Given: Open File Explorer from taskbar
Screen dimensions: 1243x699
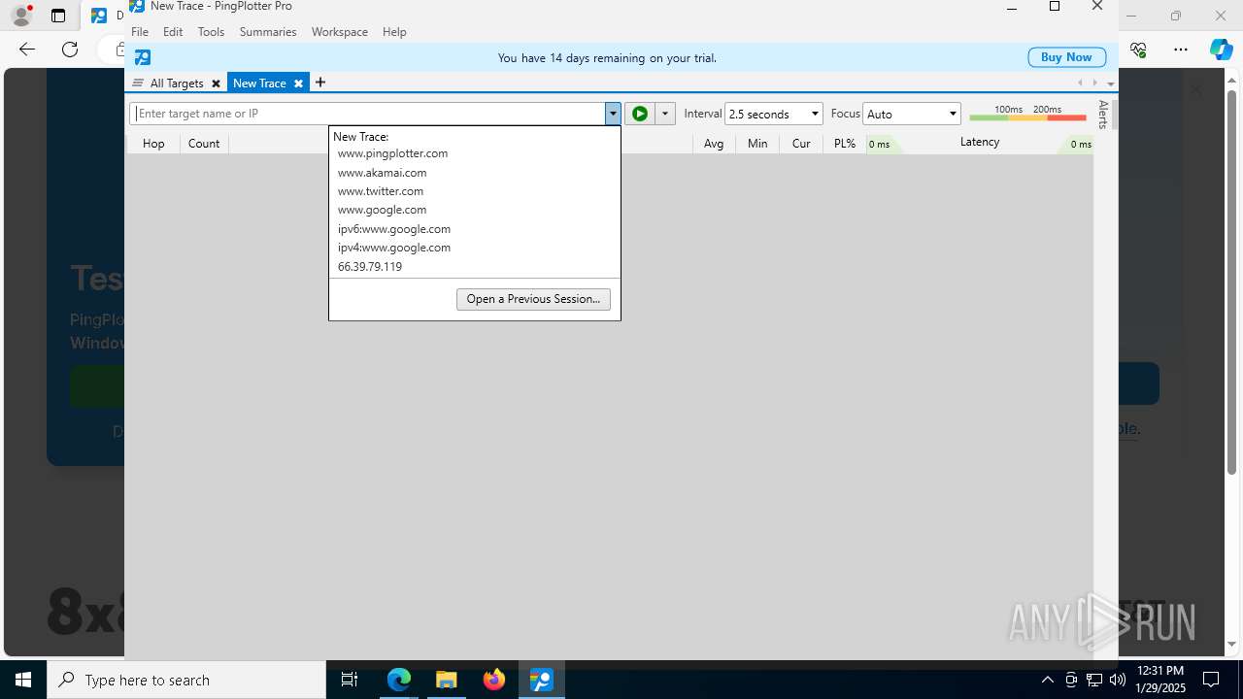Looking at the screenshot, I should click(x=446, y=680).
